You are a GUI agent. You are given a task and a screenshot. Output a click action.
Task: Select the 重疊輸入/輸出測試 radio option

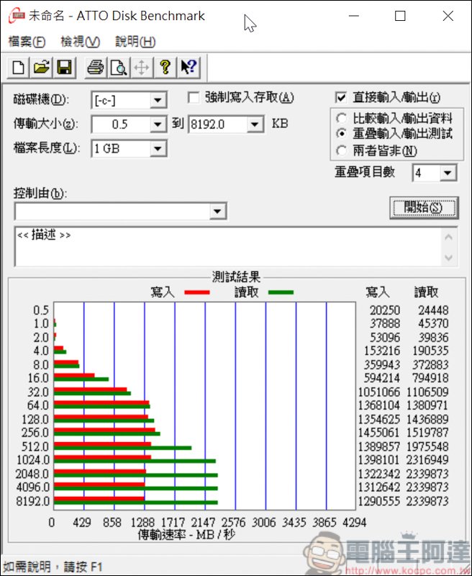(x=341, y=133)
